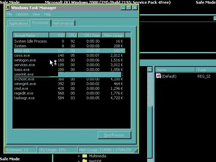This screenshot has height=162, width=216.
Task: Click the CPU Usage: 15% status panel
Action: pyautogui.click(x=57, y=150)
